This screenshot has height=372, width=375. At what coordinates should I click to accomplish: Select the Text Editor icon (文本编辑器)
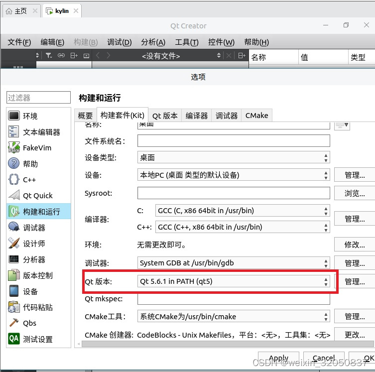pyautogui.click(x=13, y=132)
